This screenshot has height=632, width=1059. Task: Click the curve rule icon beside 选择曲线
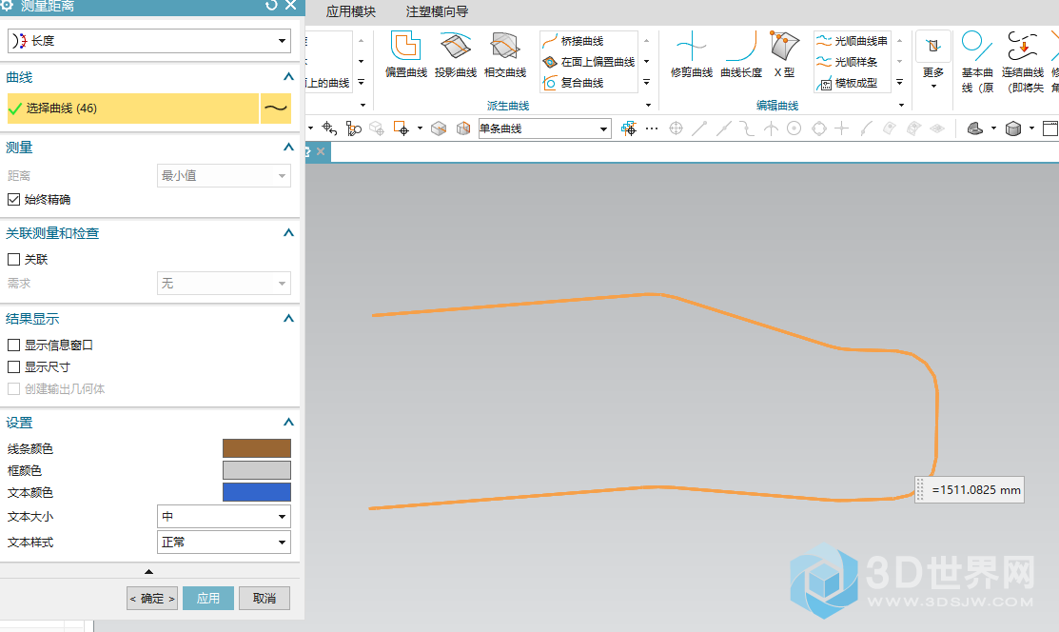coord(276,109)
